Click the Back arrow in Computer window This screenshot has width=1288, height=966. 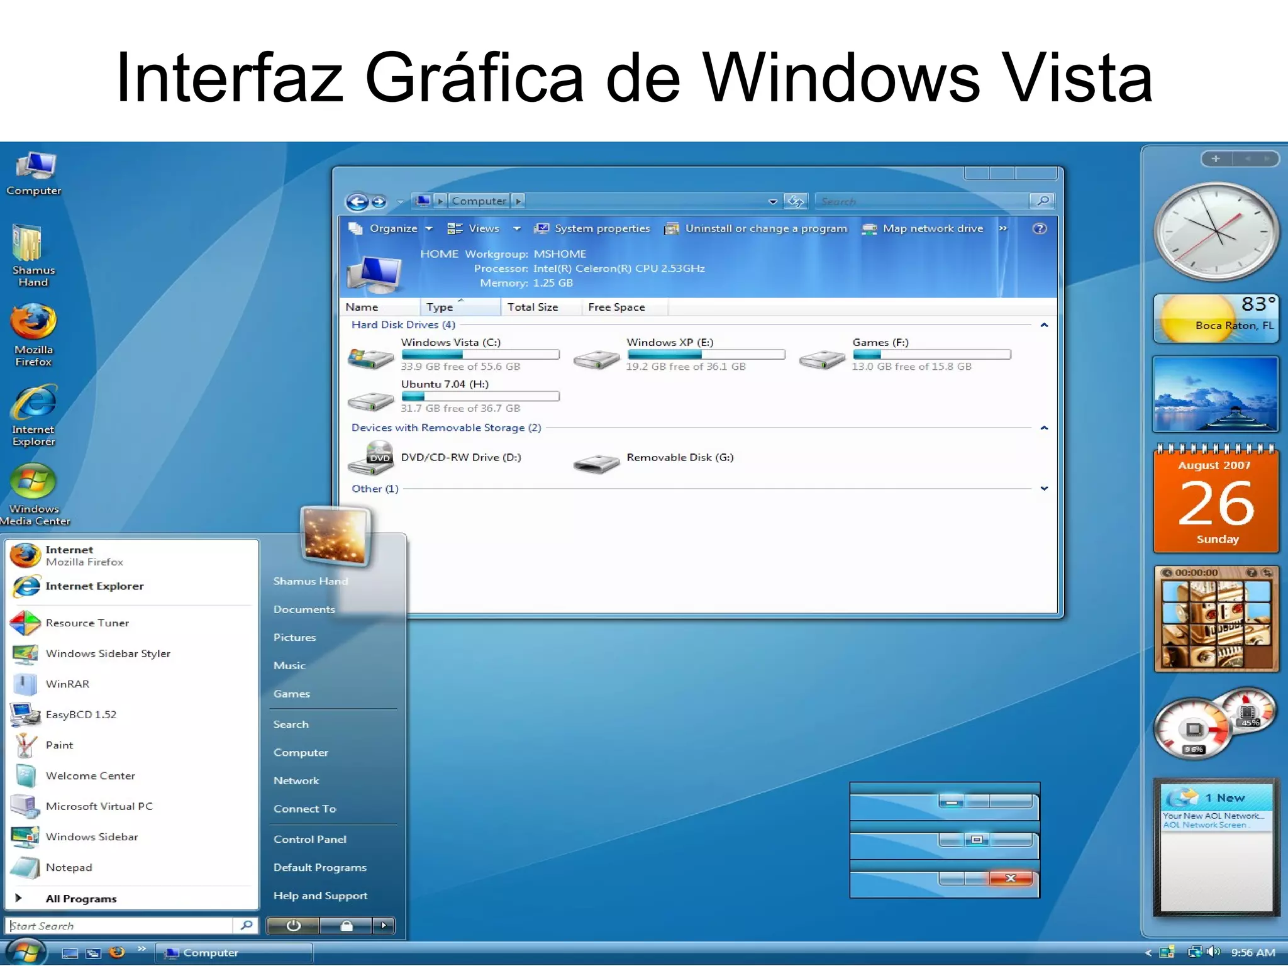[357, 202]
